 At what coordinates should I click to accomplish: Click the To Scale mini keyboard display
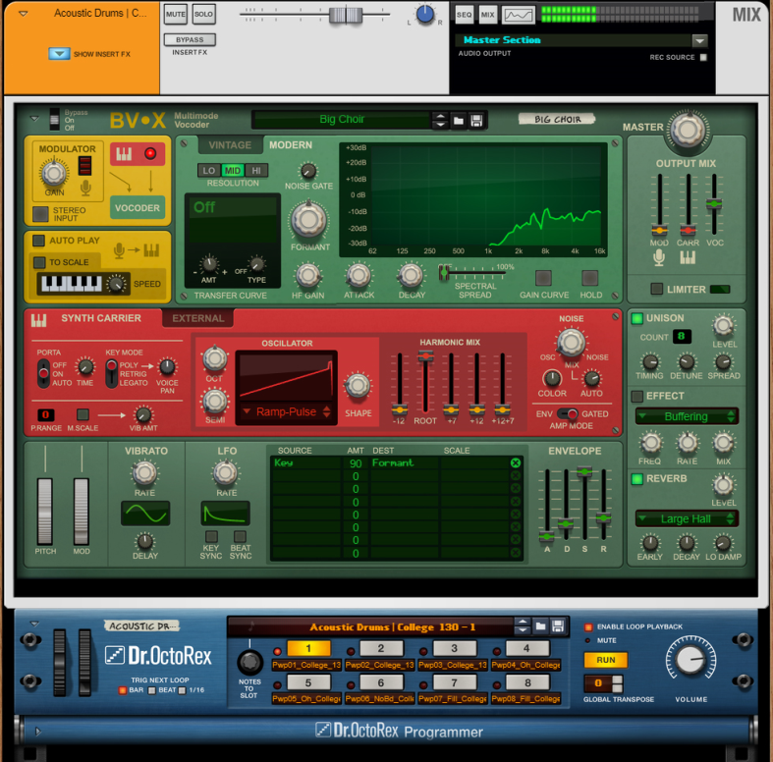(72, 284)
